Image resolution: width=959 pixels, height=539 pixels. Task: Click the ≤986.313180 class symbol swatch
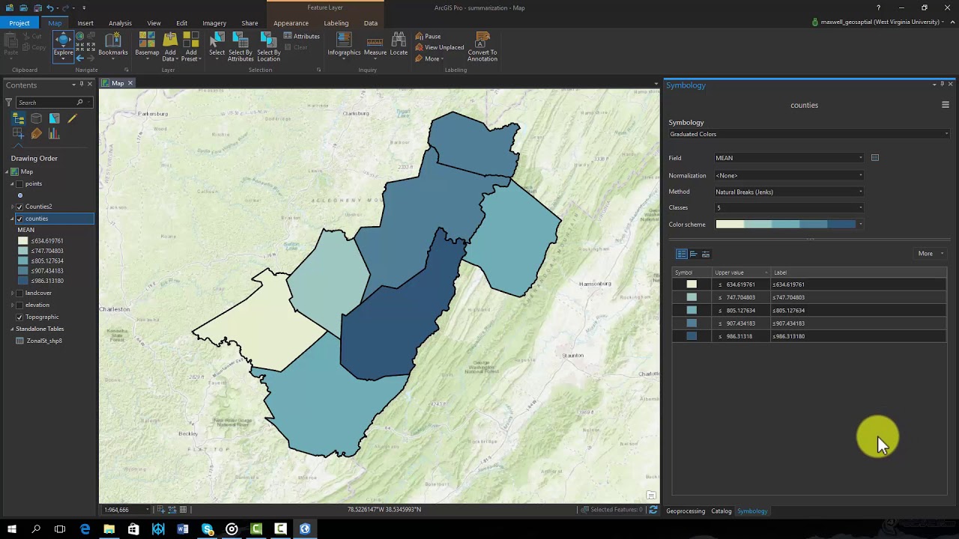(x=692, y=336)
